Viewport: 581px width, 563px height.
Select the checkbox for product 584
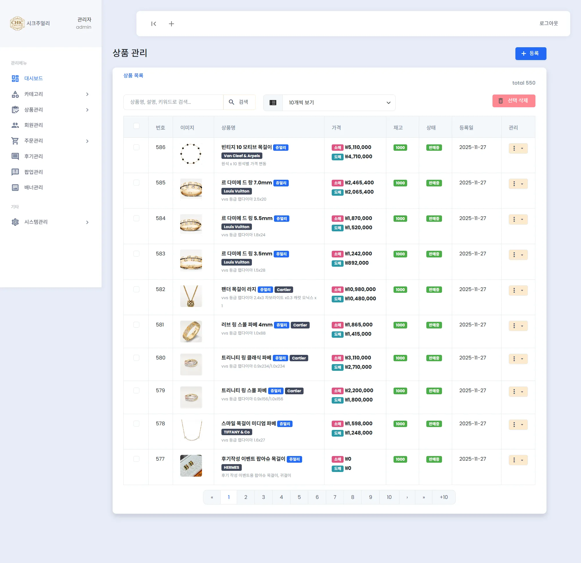[x=136, y=218]
